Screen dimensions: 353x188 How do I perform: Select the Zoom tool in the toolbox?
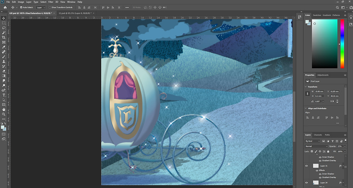4,114
